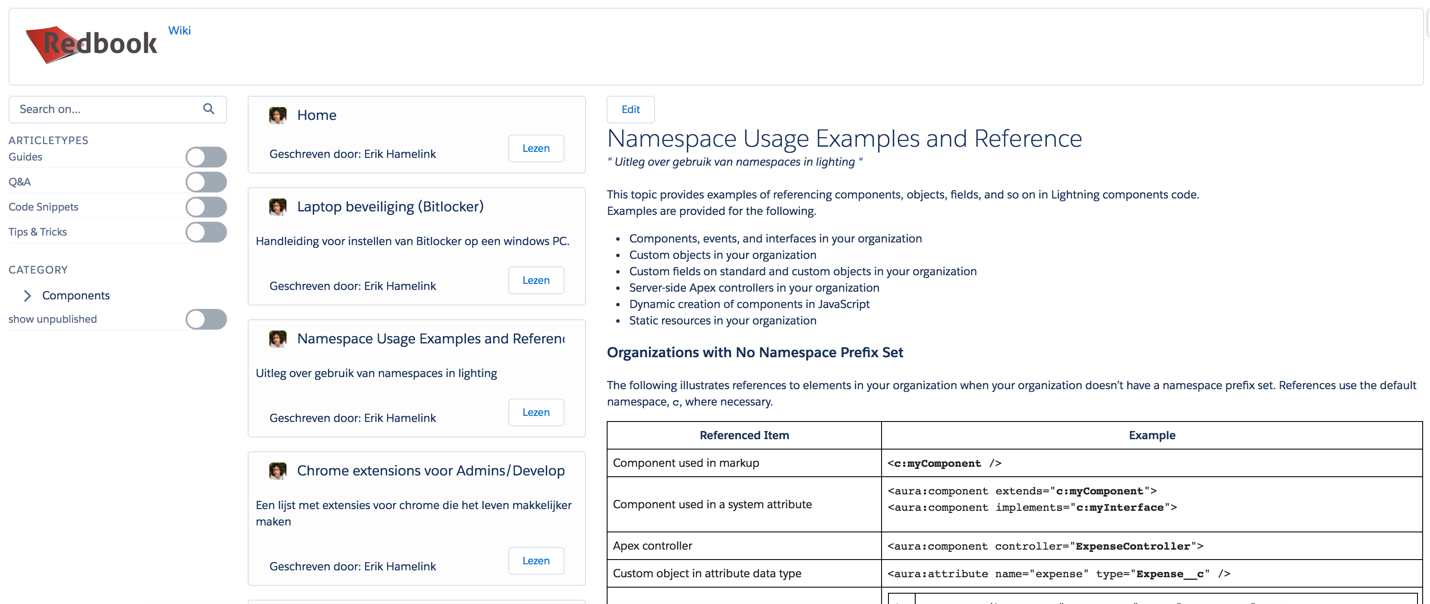1430x604 pixels.
Task: Click the Redbook logo
Action: point(91,44)
